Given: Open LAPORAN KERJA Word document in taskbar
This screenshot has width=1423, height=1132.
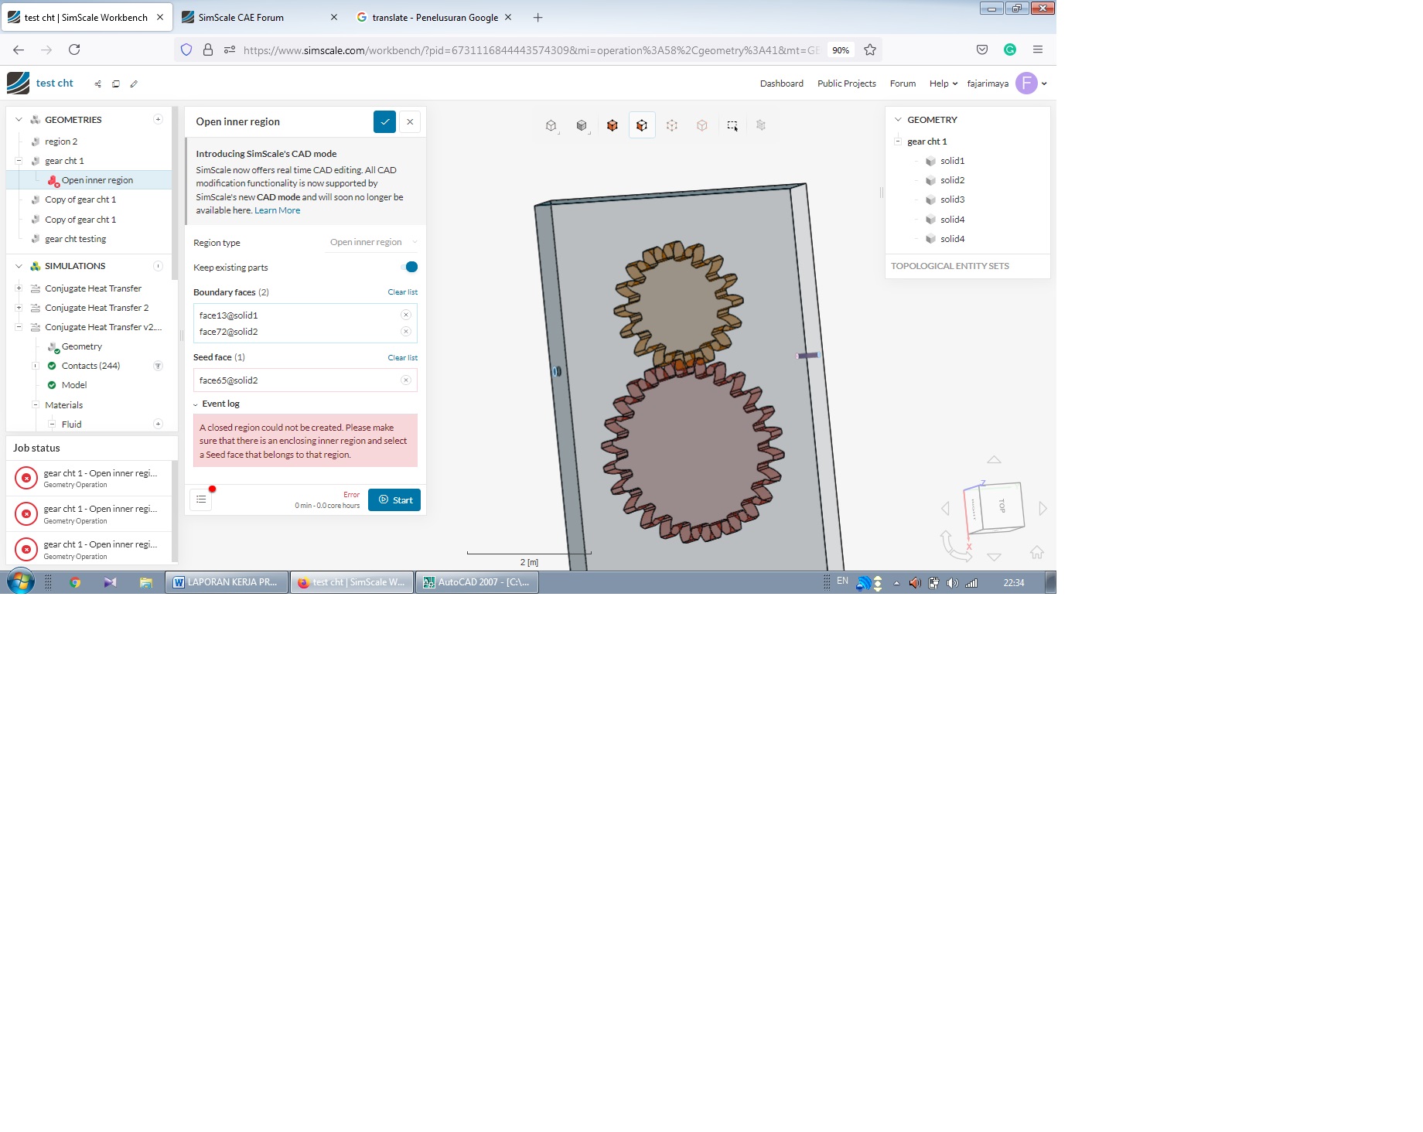Looking at the screenshot, I should pos(227,582).
